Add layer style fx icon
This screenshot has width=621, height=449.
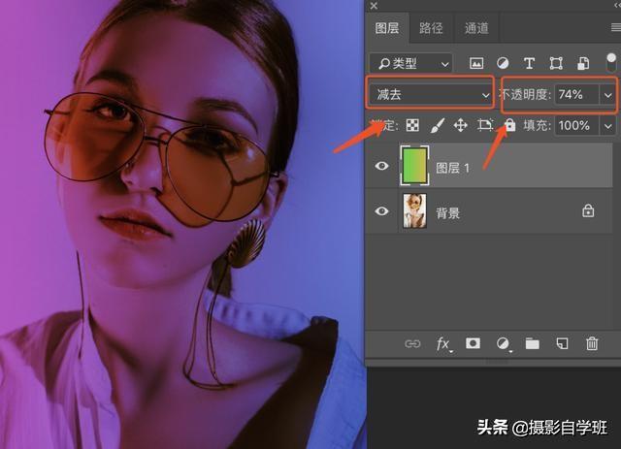442,343
